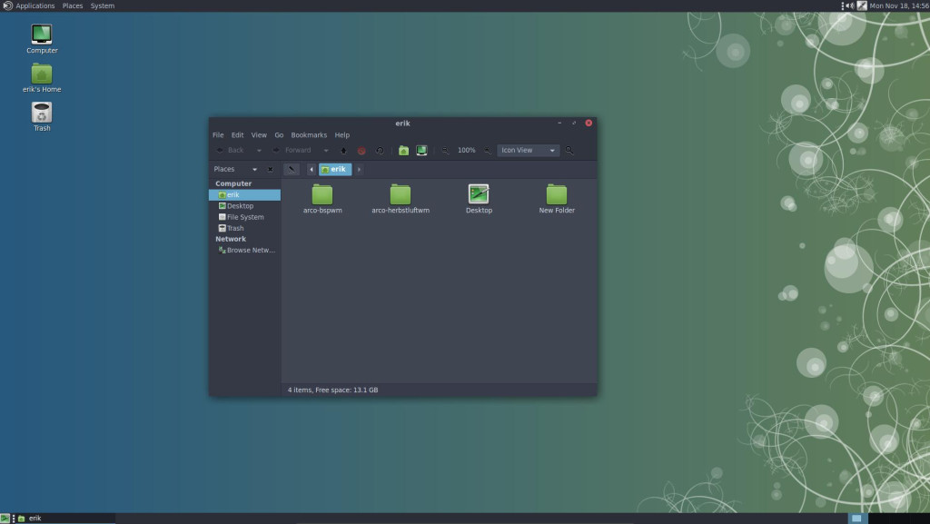Click the erik path bar button
930x524 pixels.
pos(335,170)
